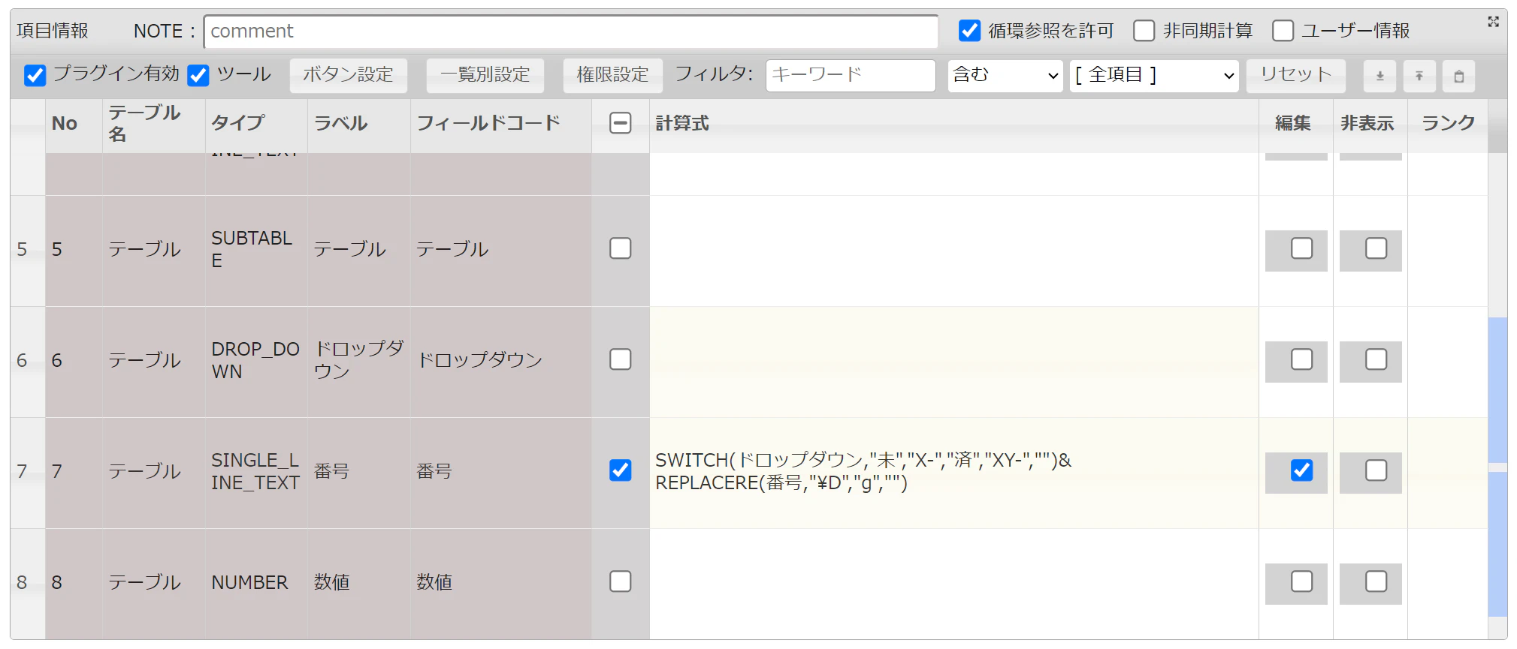The image size is (1517, 649).
Task: Click the clipboard icon button
Action: [1458, 76]
